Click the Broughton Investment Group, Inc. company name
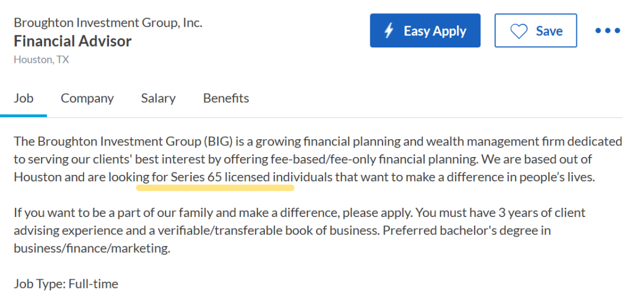Screen dimensions: 623x299 pyautogui.click(x=108, y=23)
